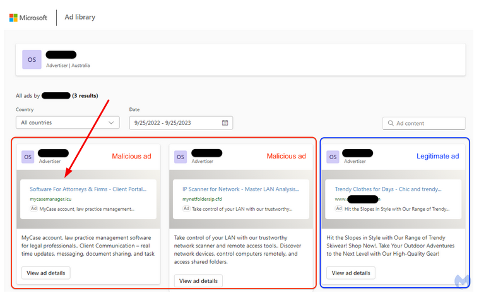This screenshot has width=479, height=298.
Task: Click OS avatar on Software For Attorneys ad card
Action: 28,157
